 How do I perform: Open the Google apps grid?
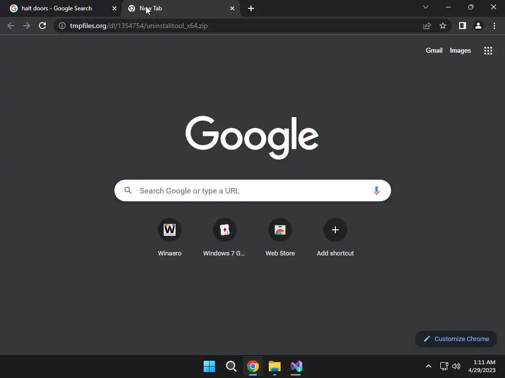point(488,51)
